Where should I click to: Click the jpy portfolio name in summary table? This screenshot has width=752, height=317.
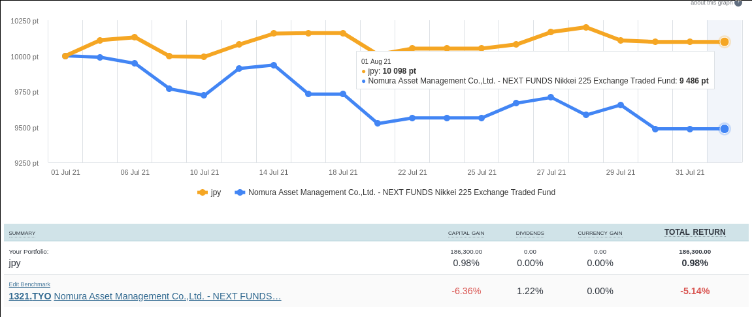(14, 263)
